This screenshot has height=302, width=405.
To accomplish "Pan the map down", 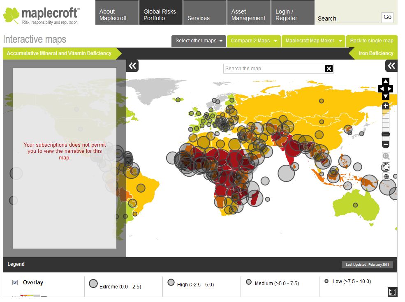I will click(386, 97).
